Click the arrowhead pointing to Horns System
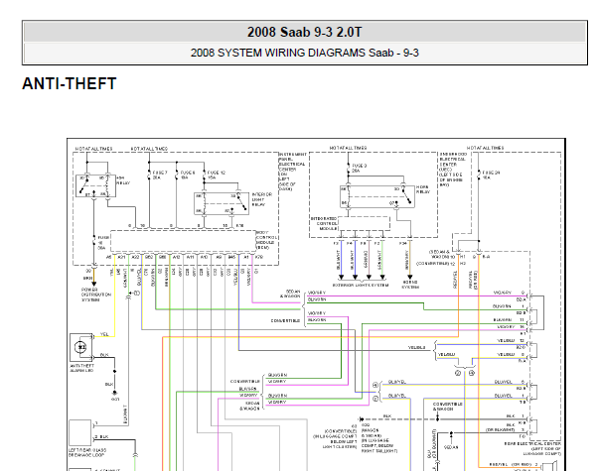Viewport: 598px width, 471px height. [x=410, y=278]
